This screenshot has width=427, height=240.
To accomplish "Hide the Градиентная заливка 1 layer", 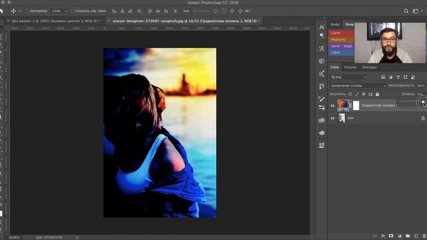I will [332, 105].
